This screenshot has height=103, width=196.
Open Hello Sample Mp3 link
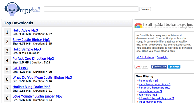(x=27, y=49)
